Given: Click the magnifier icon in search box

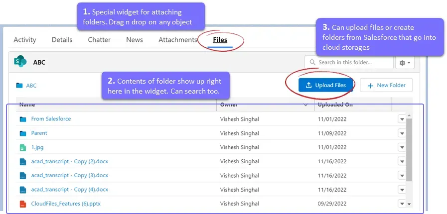Looking at the screenshot, I should click(x=313, y=62).
